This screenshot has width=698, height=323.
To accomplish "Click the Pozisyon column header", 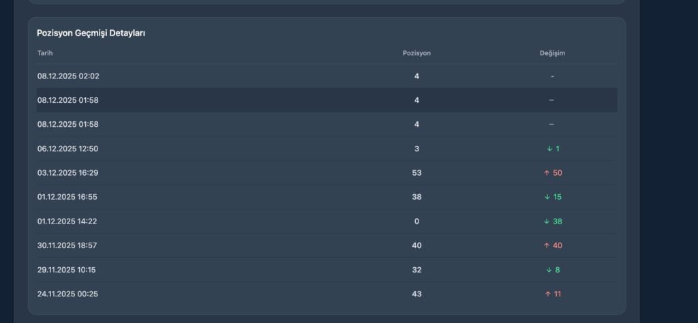I will [416, 53].
